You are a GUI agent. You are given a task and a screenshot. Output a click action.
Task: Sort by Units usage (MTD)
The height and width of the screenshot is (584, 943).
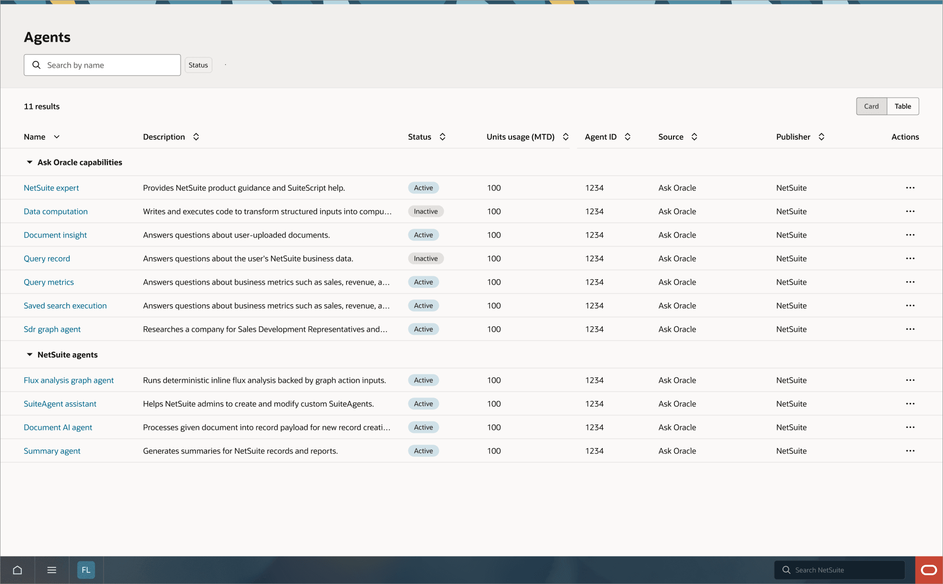click(x=566, y=137)
